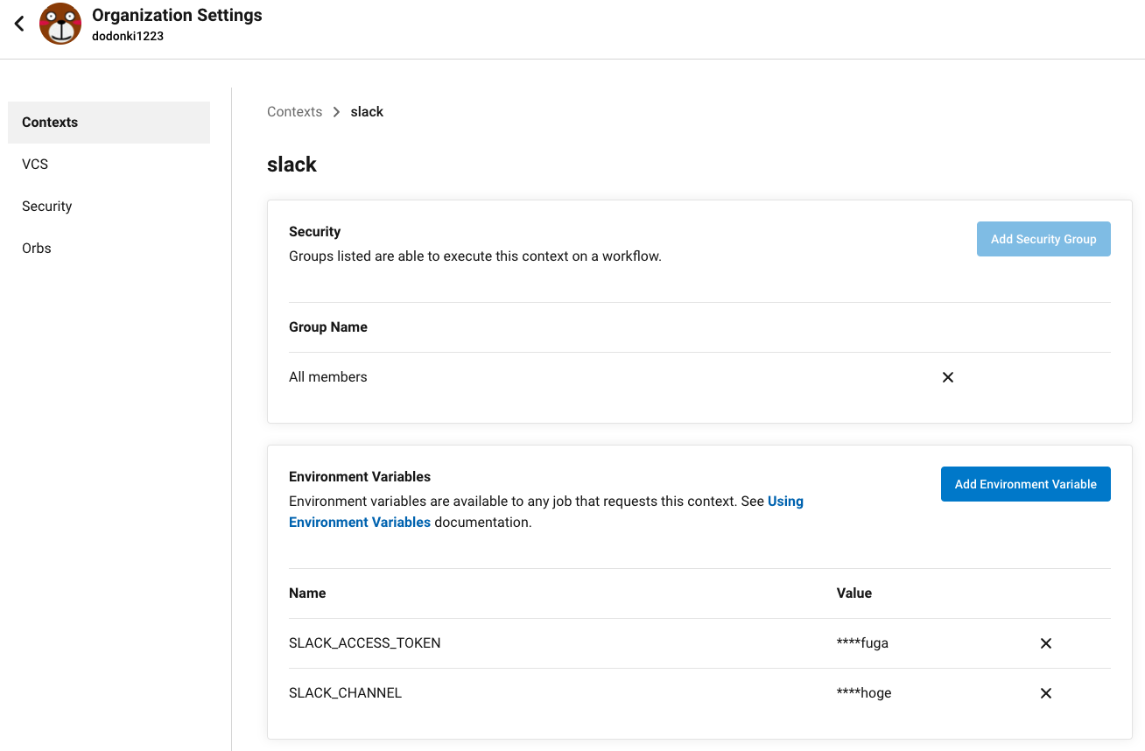Click the dodonki1223 organization name
1145x751 pixels.
(128, 37)
